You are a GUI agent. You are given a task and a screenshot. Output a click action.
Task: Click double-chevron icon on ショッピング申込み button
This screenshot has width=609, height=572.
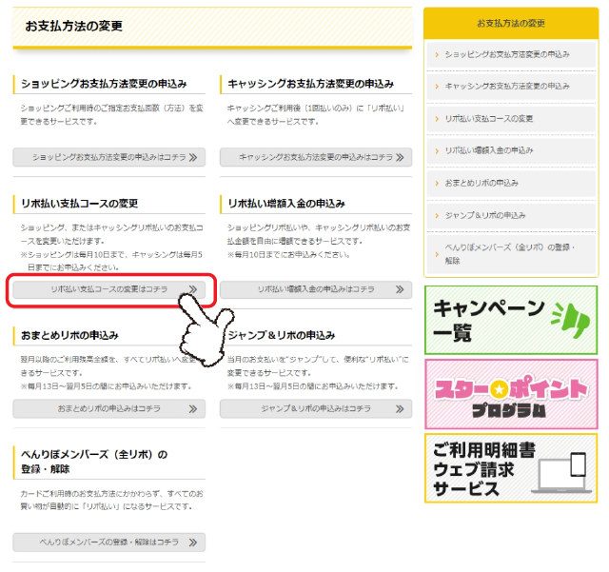[x=193, y=157]
